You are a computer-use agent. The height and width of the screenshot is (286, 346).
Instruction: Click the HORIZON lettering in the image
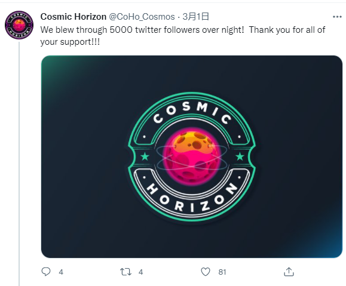tap(192, 198)
